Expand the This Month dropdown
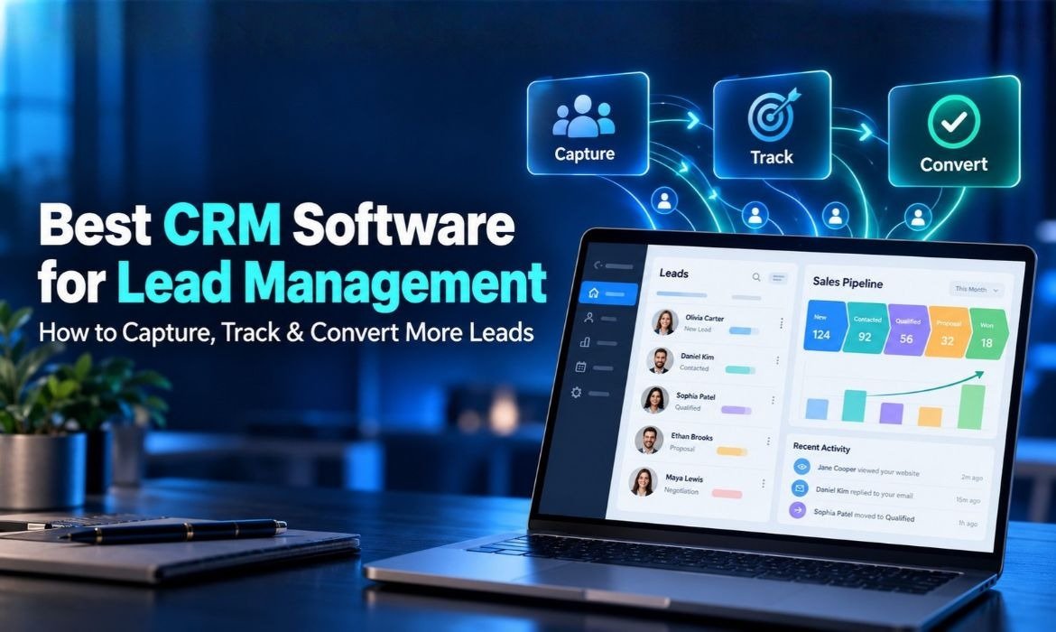The height and width of the screenshot is (632, 1056). pos(977,289)
